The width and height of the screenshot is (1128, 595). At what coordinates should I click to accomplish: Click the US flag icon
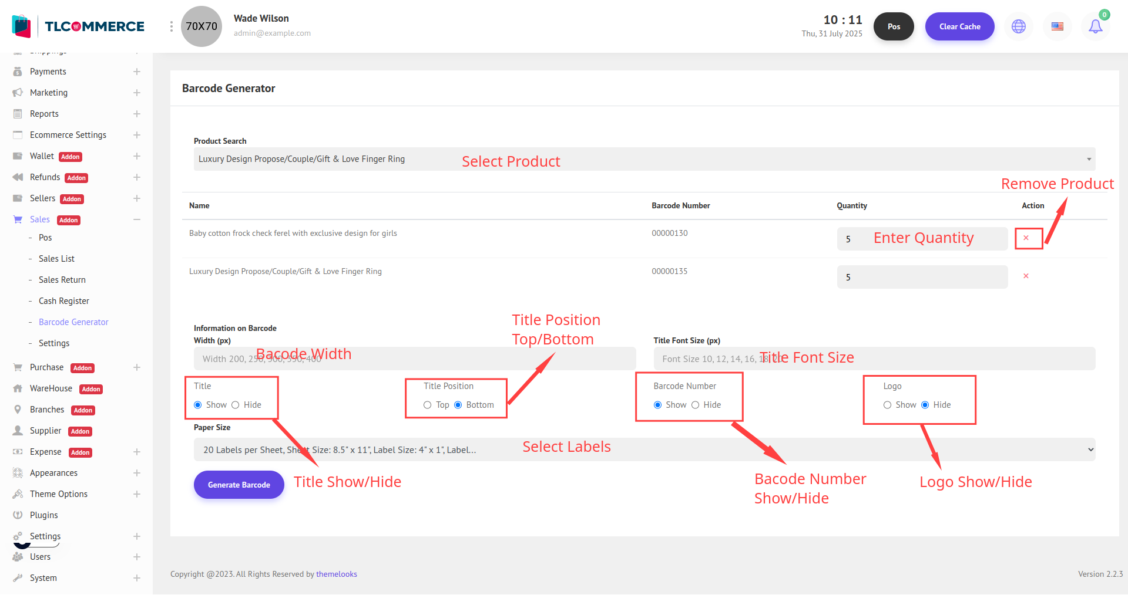(1057, 26)
